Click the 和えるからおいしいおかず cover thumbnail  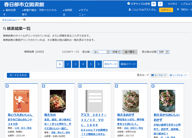(x=167, y=101)
